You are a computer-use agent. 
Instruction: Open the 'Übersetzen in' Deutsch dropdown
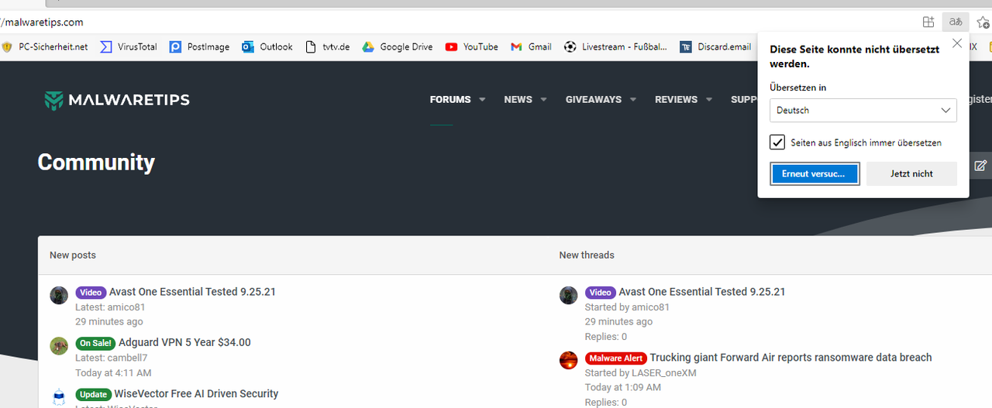863,110
